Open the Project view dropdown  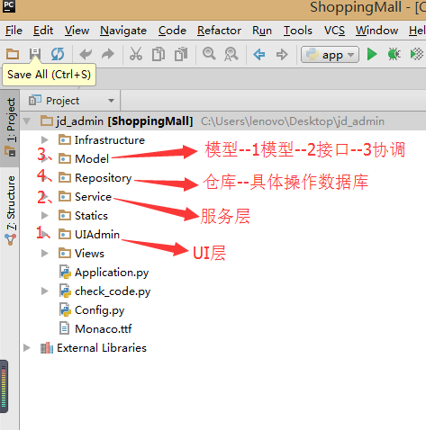71,101
